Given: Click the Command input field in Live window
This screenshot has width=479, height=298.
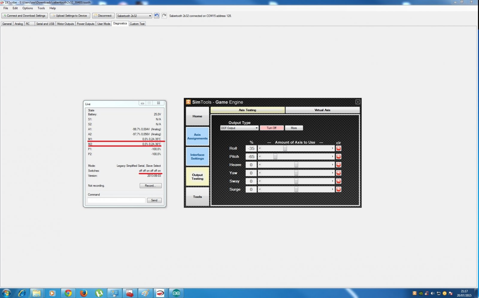Looking at the screenshot, I should tap(116, 200).
